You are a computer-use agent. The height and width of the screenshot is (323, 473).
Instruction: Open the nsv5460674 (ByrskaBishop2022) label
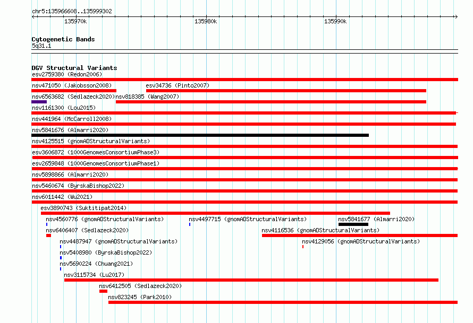point(78,186)
